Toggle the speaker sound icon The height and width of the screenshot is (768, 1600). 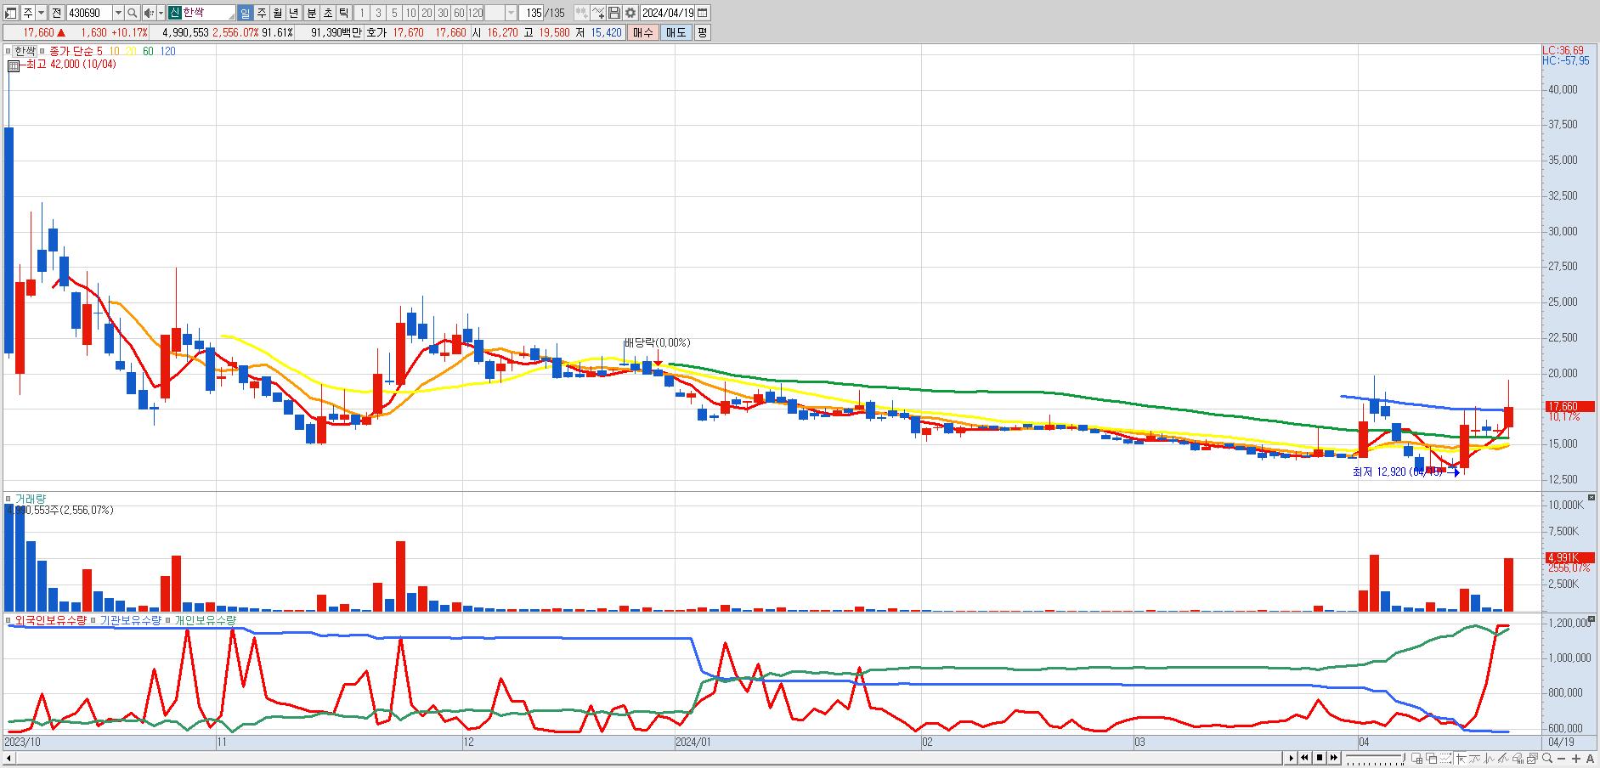149,13
